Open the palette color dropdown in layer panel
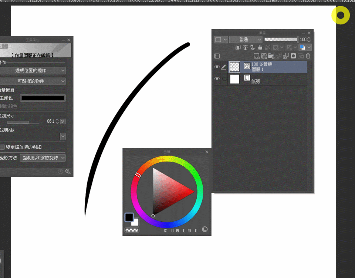The width and height of the screenshot is (355, 278). coord(221,40)
